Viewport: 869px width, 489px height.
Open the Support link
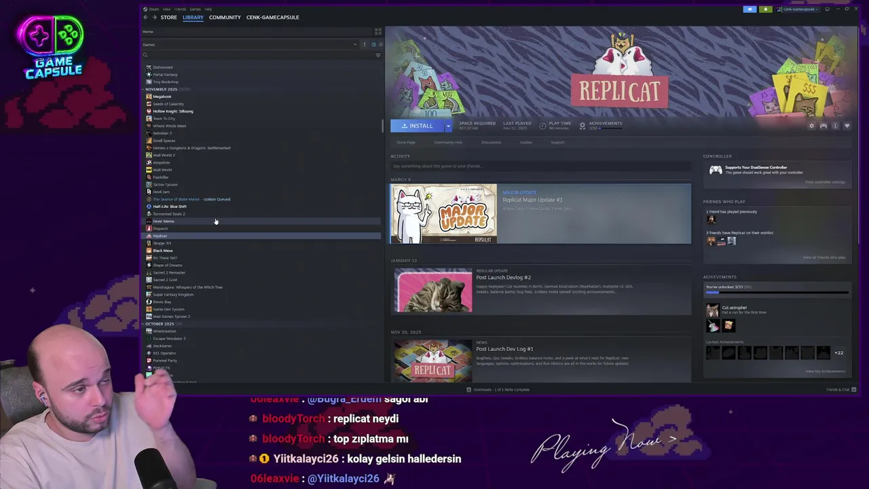[x=557, y=143]
